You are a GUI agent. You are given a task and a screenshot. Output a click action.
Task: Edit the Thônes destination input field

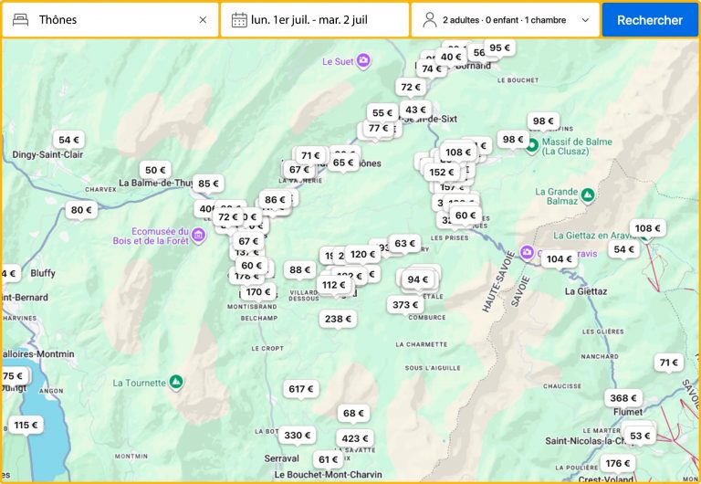tap(114, 20)
